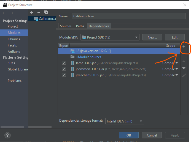Uncheck export for jfreechart-1.0.19.jar
The height and width of the screenshot is (142, 191).
(64, 75)
